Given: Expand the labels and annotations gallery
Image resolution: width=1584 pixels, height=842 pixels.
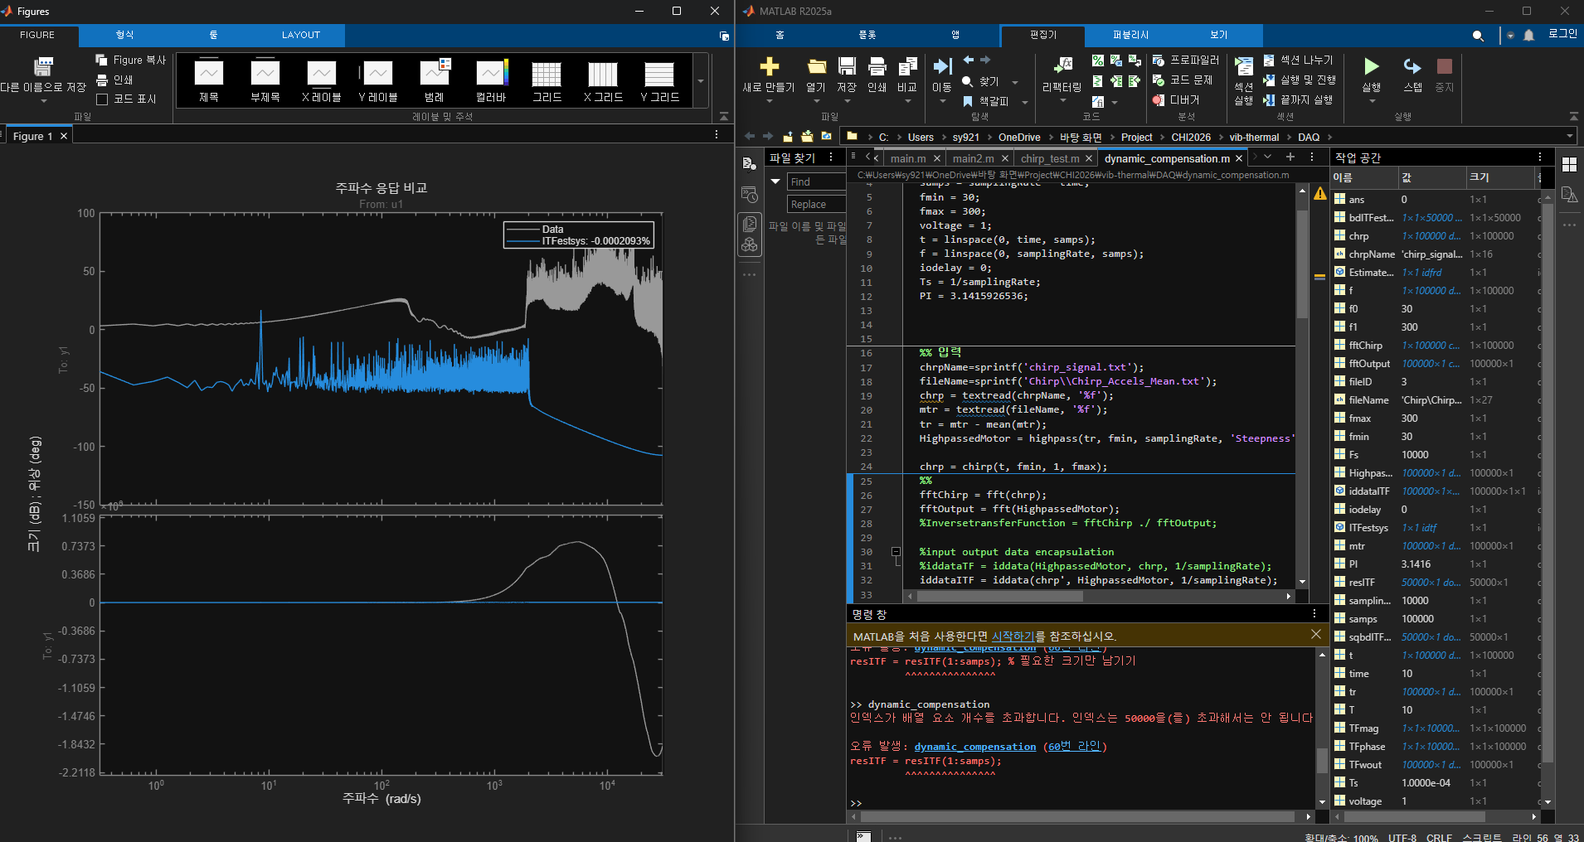Looking at the screenshot, I should click(x=701, y=81).
